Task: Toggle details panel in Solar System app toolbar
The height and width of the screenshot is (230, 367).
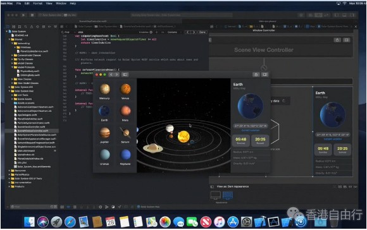Action: pos(264,75)
